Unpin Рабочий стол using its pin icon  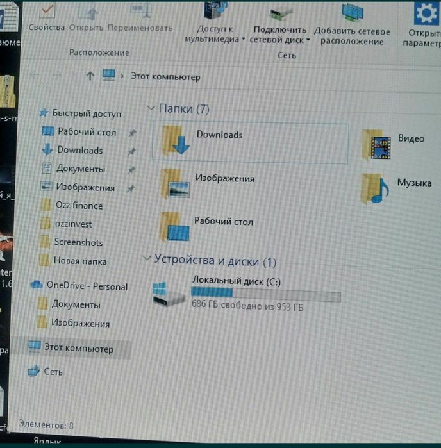coord(132,133)
